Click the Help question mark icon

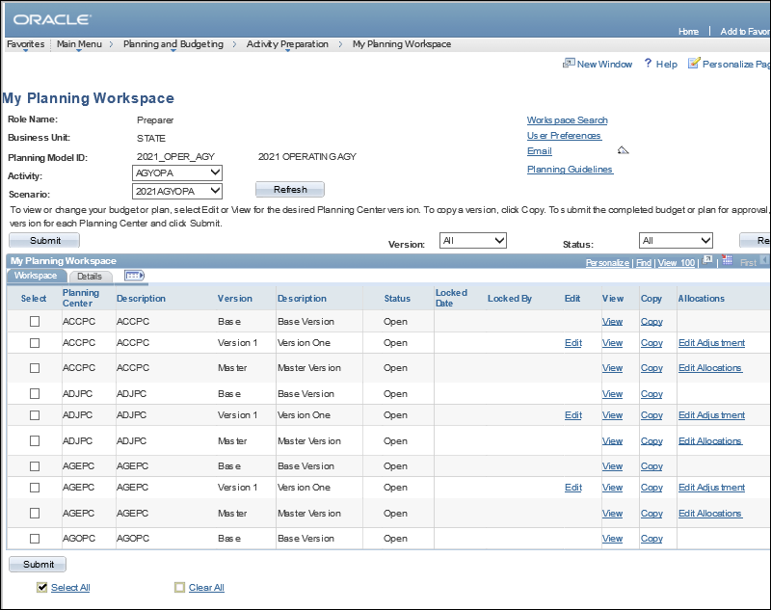tap(649, 64)
